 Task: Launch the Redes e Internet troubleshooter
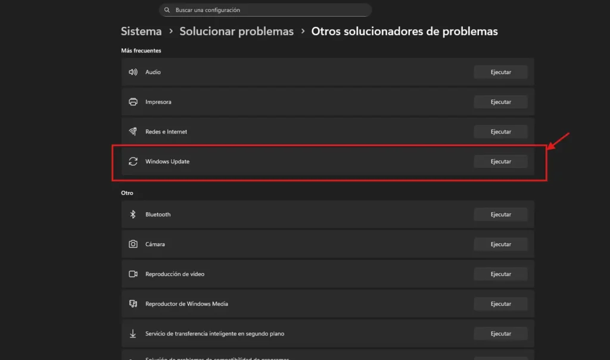coord(500,131)
